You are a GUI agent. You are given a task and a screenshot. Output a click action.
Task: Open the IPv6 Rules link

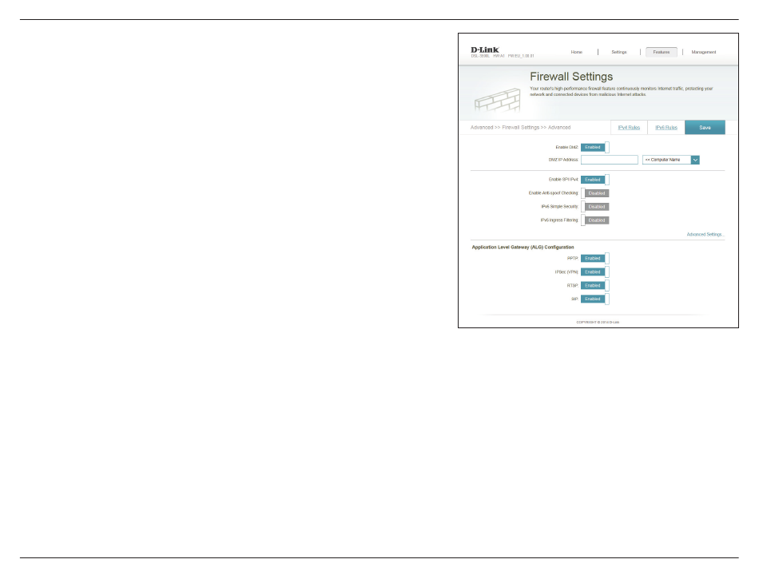click(x=666, y=128)
